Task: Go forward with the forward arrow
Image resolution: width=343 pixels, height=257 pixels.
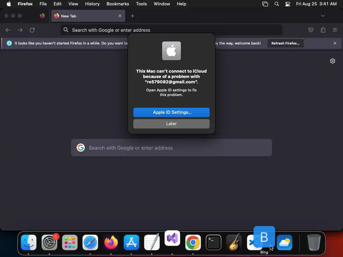Action: [20, 30]
